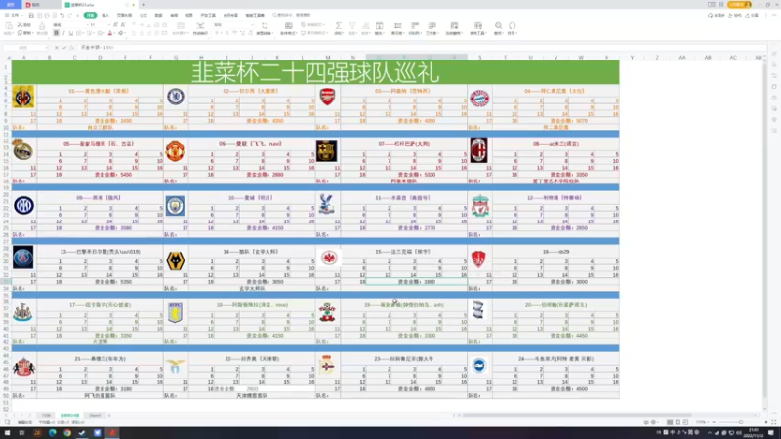
Task: Select the Home ribbon tab
Action: click(x=90, y=16)
